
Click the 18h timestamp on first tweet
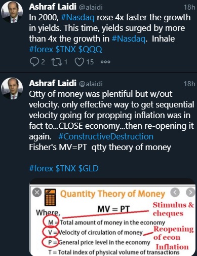coord(189,7)
